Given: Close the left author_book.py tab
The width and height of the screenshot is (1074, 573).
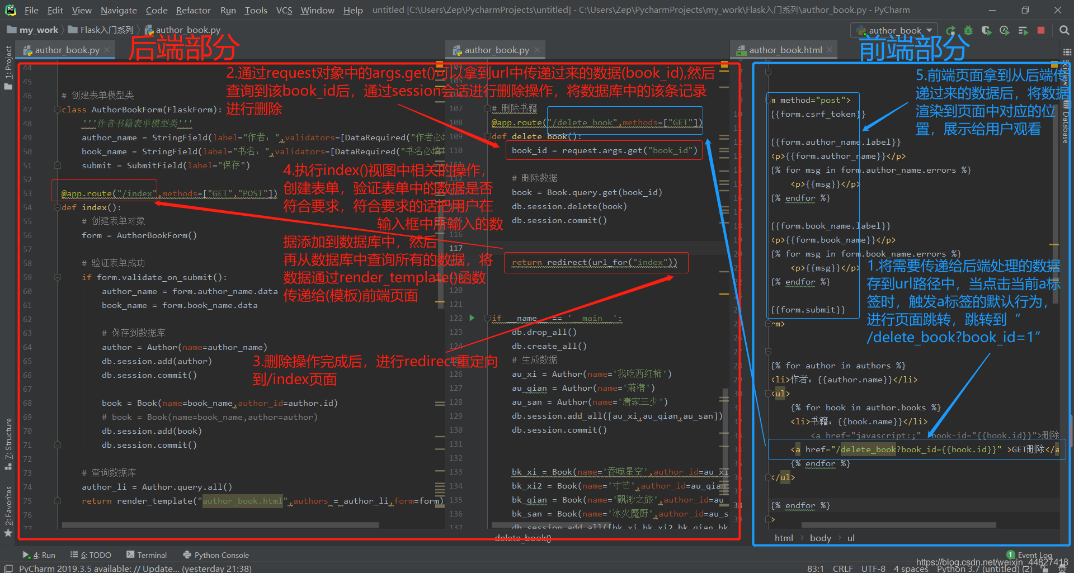Looking at the screenshot, I should (x=107, y=50).
